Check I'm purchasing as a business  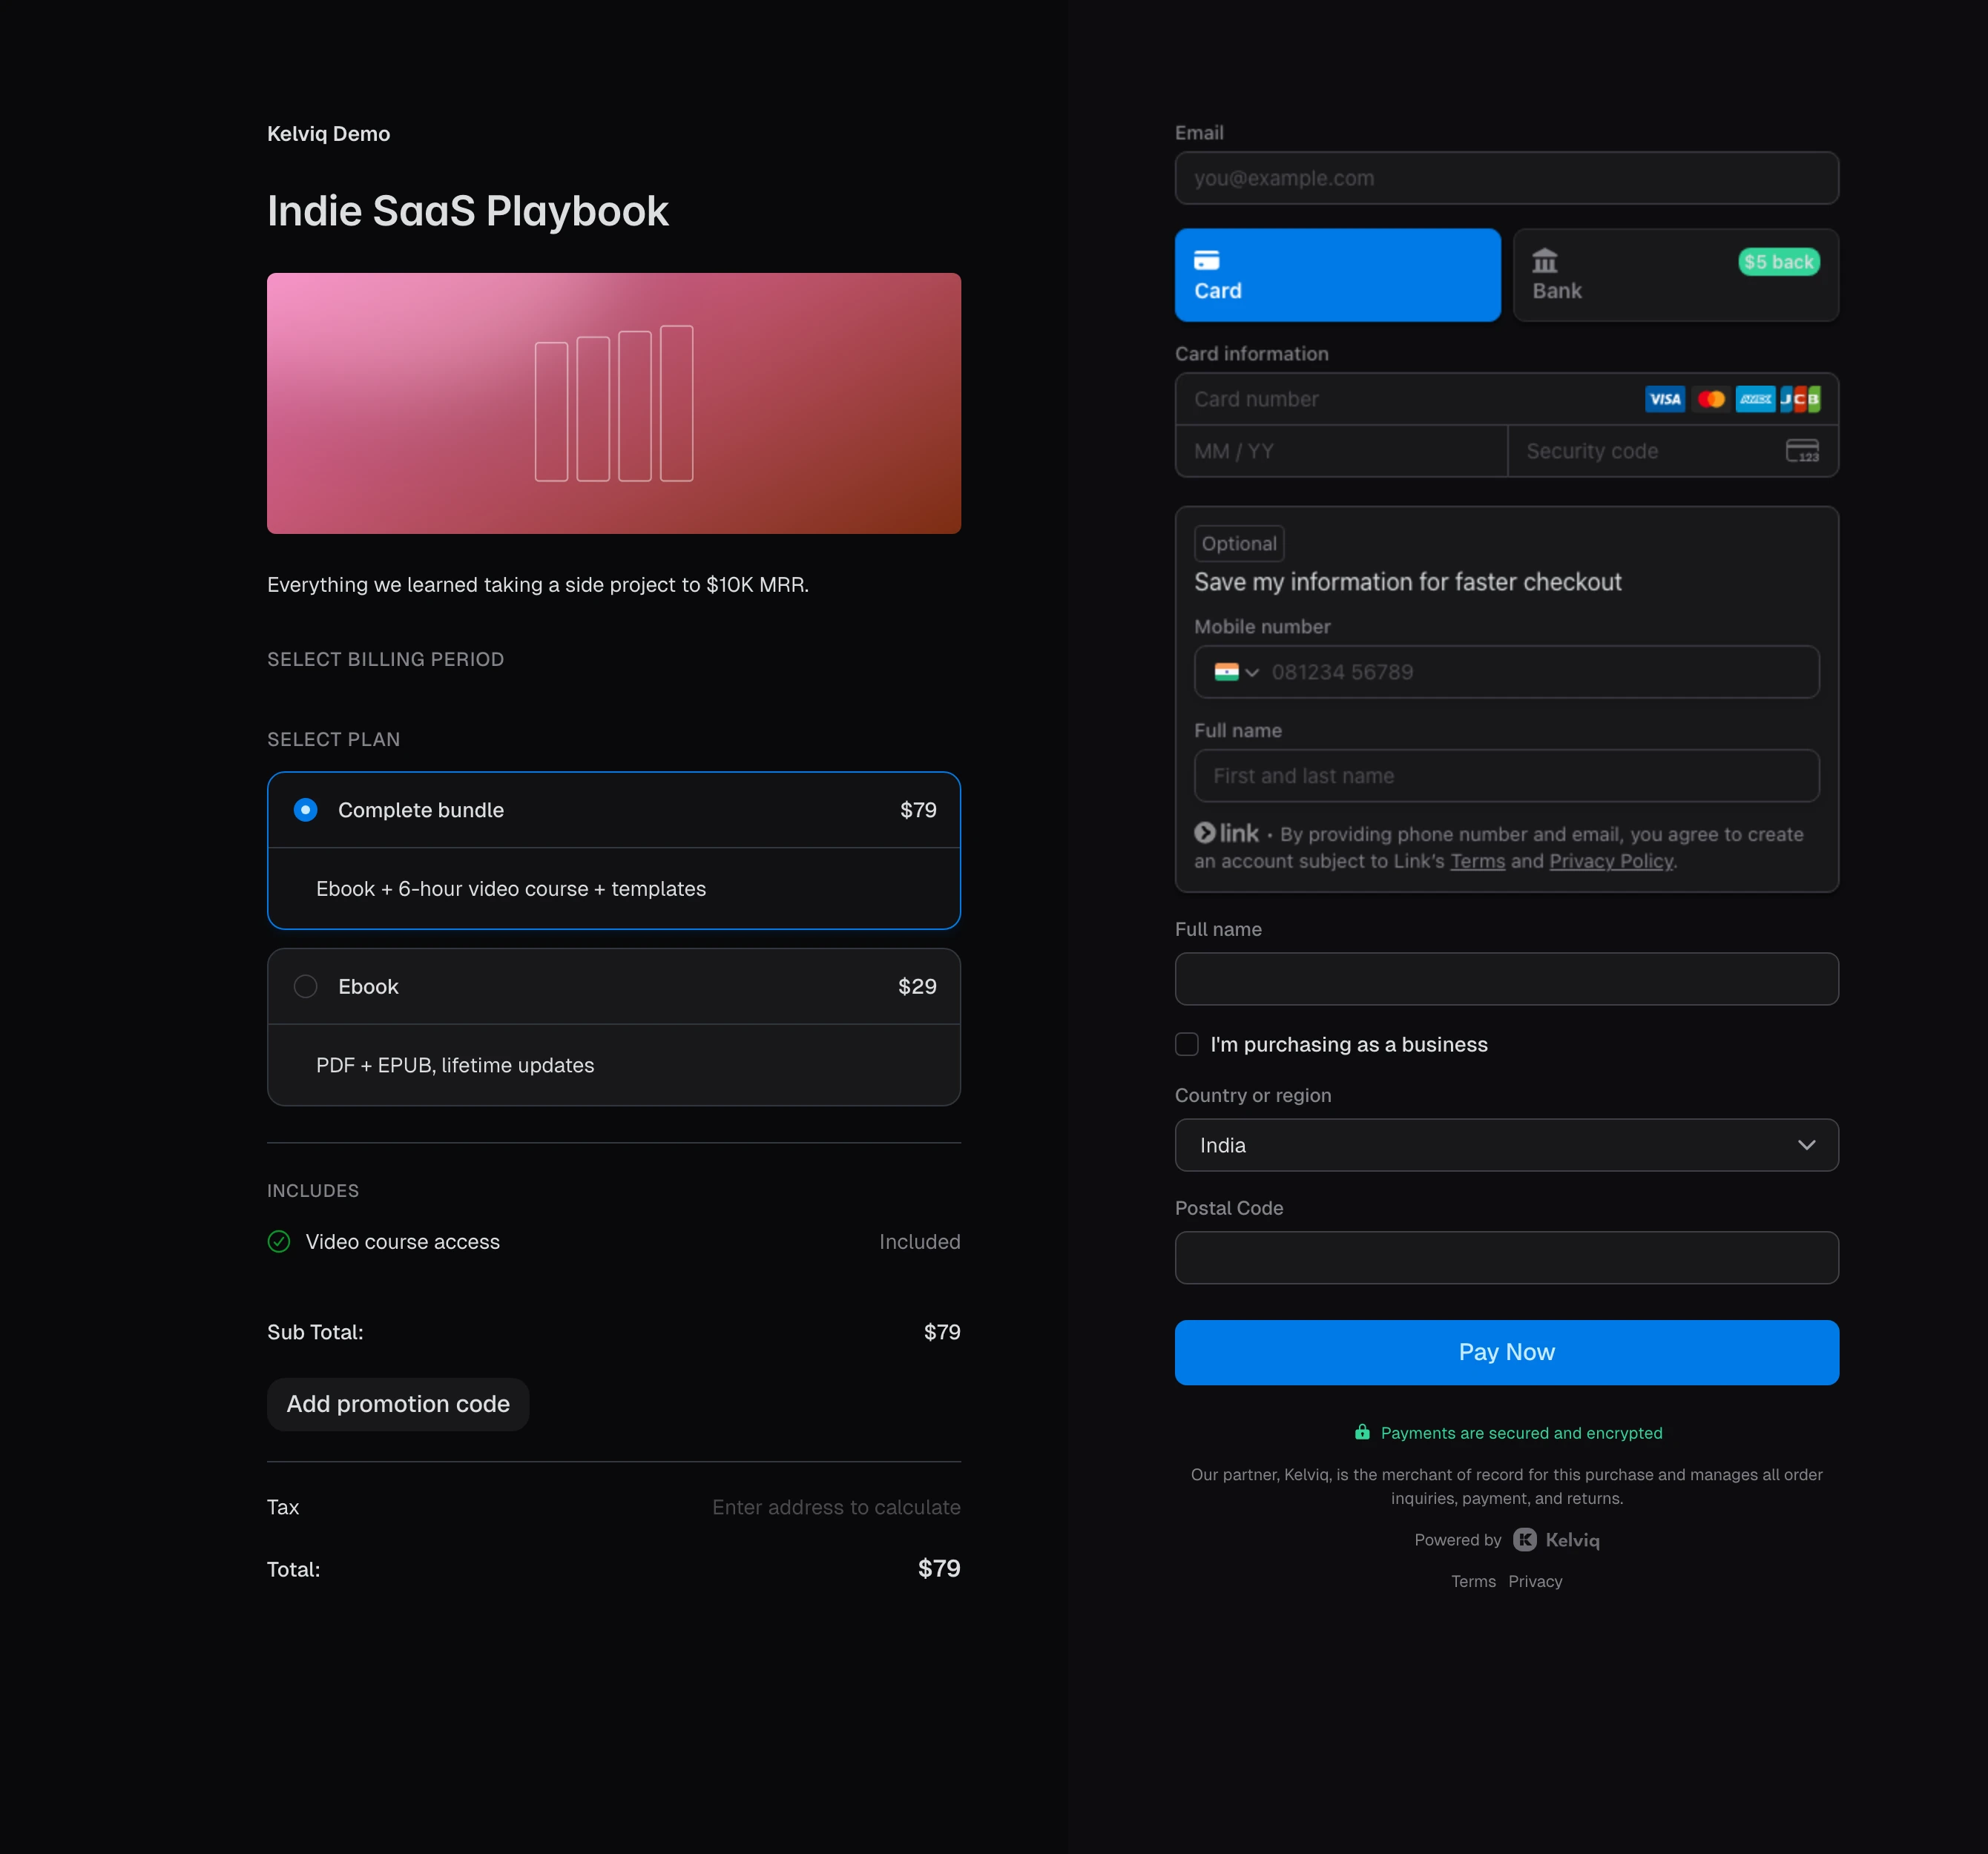pyautogui.click(x=1187, y=1044)
